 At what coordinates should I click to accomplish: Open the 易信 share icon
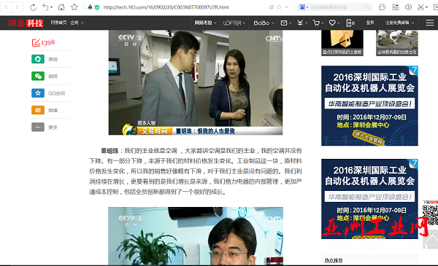(38, 59)
